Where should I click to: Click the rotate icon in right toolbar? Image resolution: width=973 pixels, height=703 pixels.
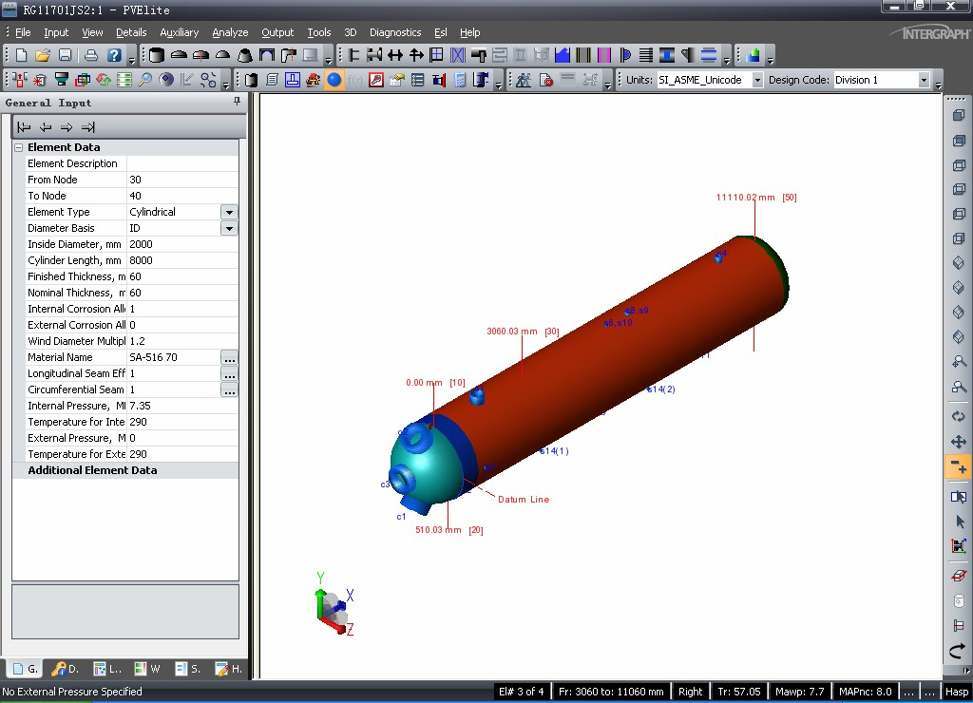tap(958, 416)
